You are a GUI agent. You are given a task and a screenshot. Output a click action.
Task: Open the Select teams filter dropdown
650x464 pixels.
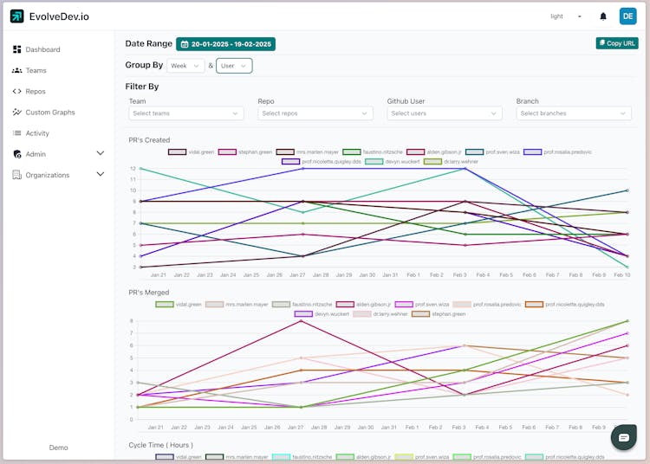pos(185,113)
